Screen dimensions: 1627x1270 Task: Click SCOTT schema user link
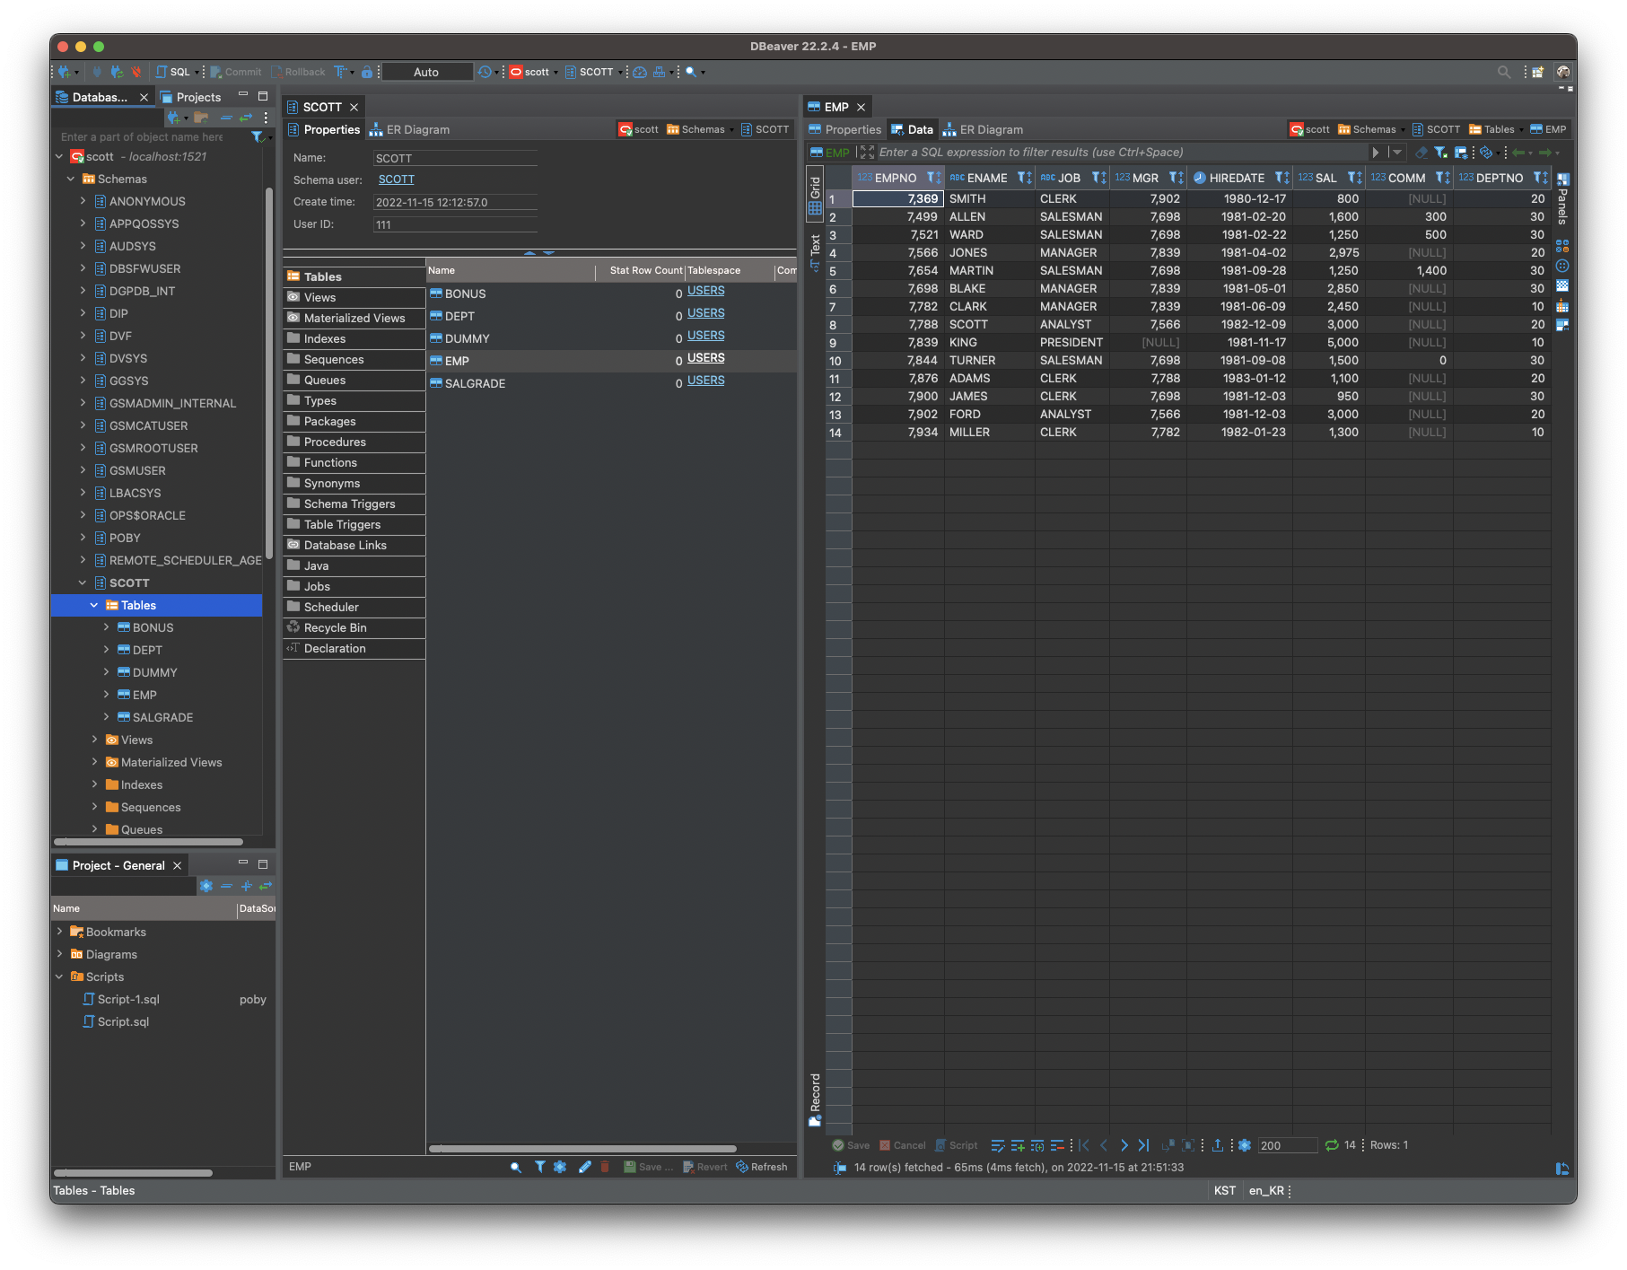(397, 180)
